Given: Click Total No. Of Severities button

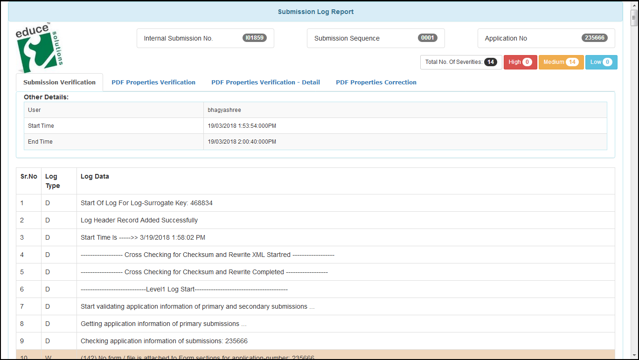Looking at the screenshot, I should click(461, 62).
